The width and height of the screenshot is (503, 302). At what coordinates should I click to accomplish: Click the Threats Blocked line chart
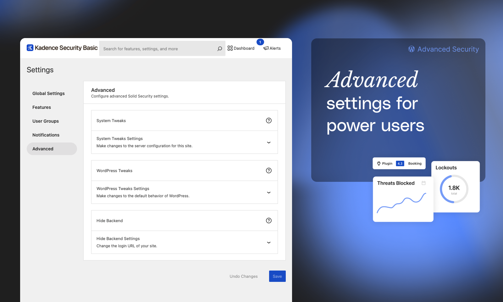point(401,203)
